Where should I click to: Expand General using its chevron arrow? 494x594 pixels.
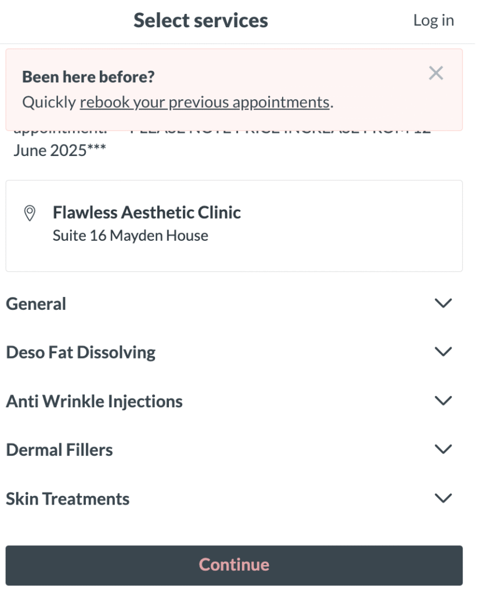pyautogui.click(x=443, y=303)
